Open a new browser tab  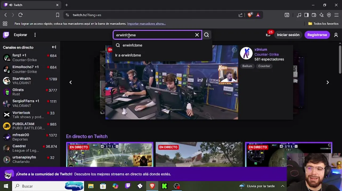pyautogui.click(x=67, y=5)
